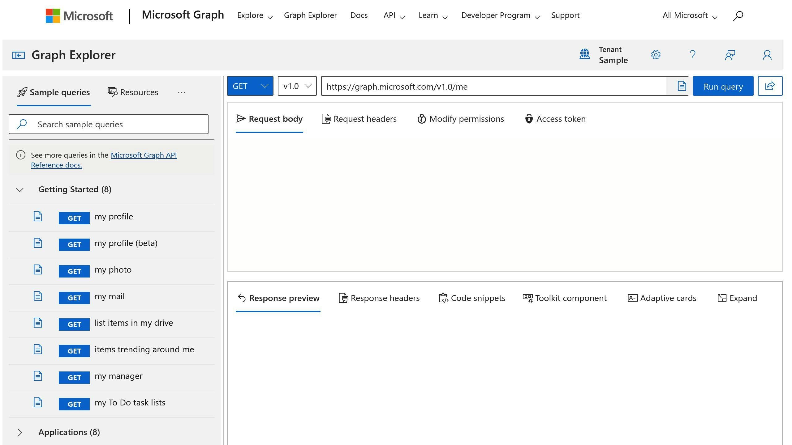Open the info icon beside See more queries
792x445 pixels.
click(x=21, y=155)
